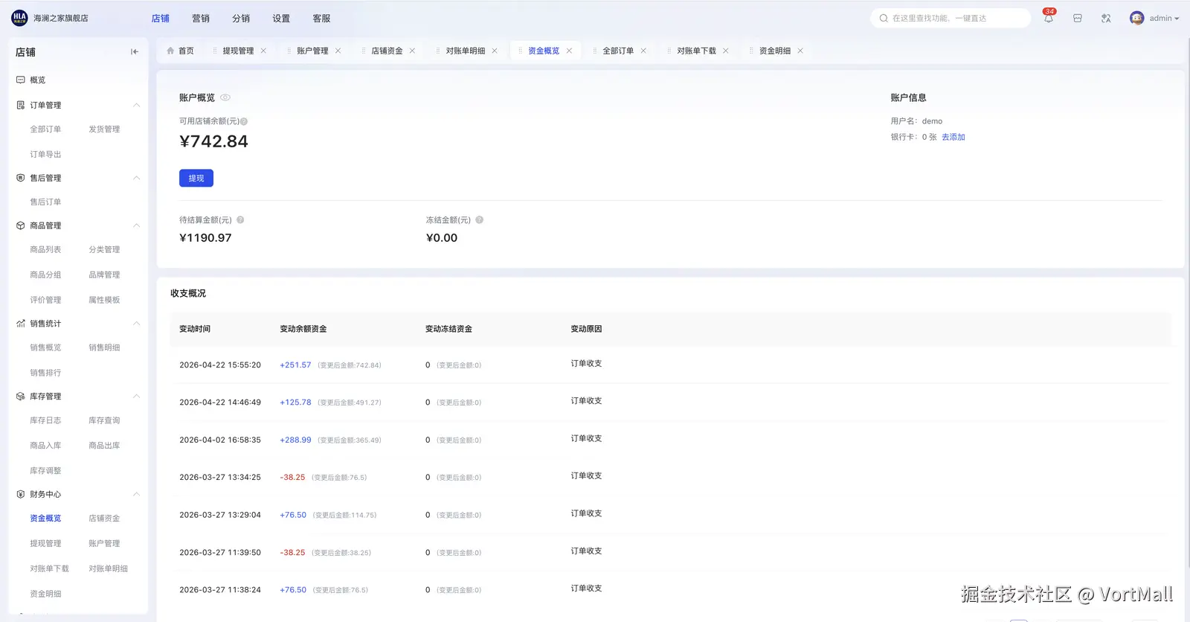Switch to the 提现管理 tab
This screenshot has width=1190, height=622.
click(238, 51)
